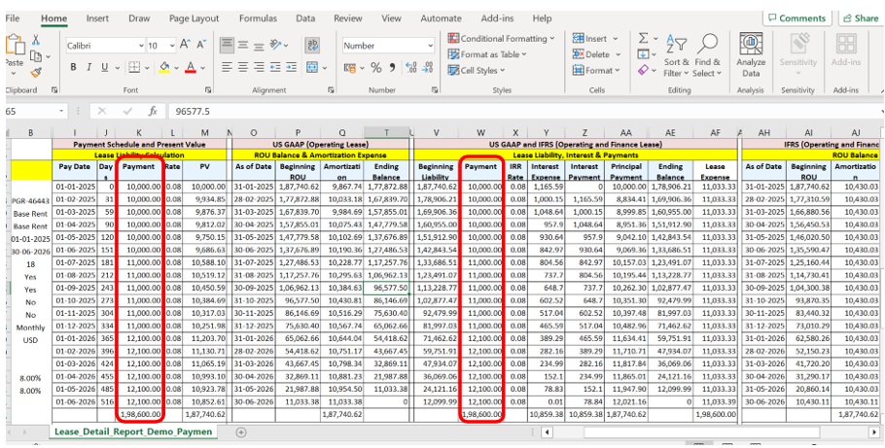The height and width of the screenshot is (448, 885).
Task: Expand the Number format dropdown
Action: [430, 46]
